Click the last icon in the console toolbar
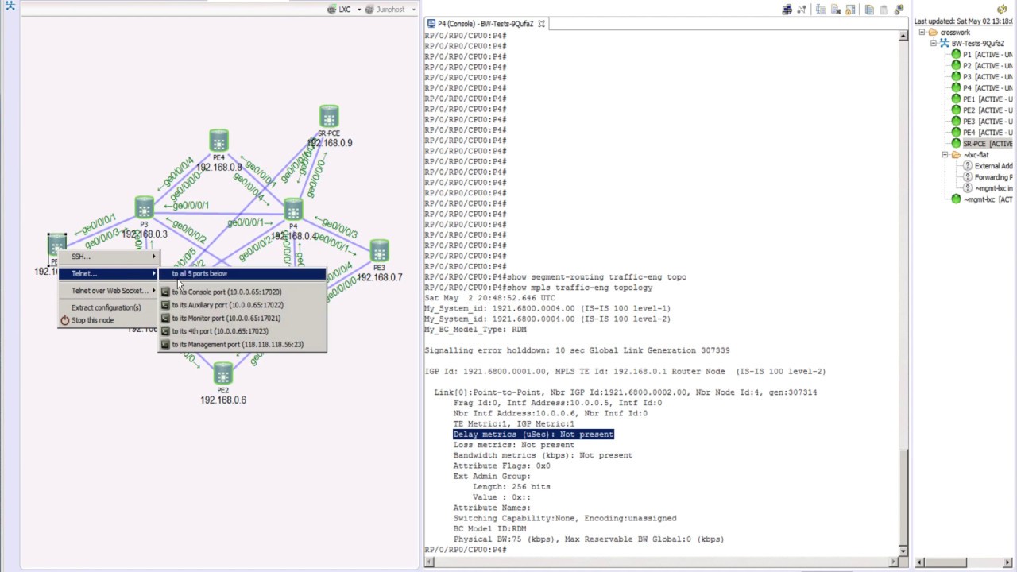The height and width of the screenshot is (572, 1017). (x=899, y=10)
